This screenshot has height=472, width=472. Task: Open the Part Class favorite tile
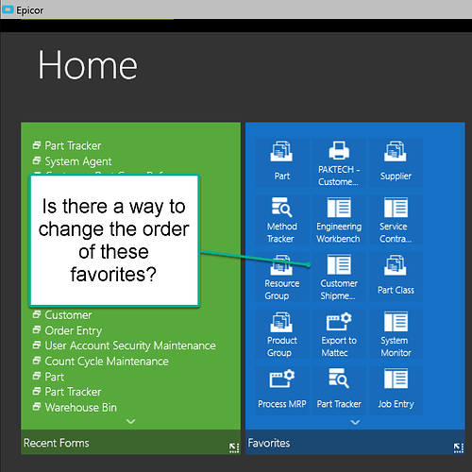pos(396,277)
